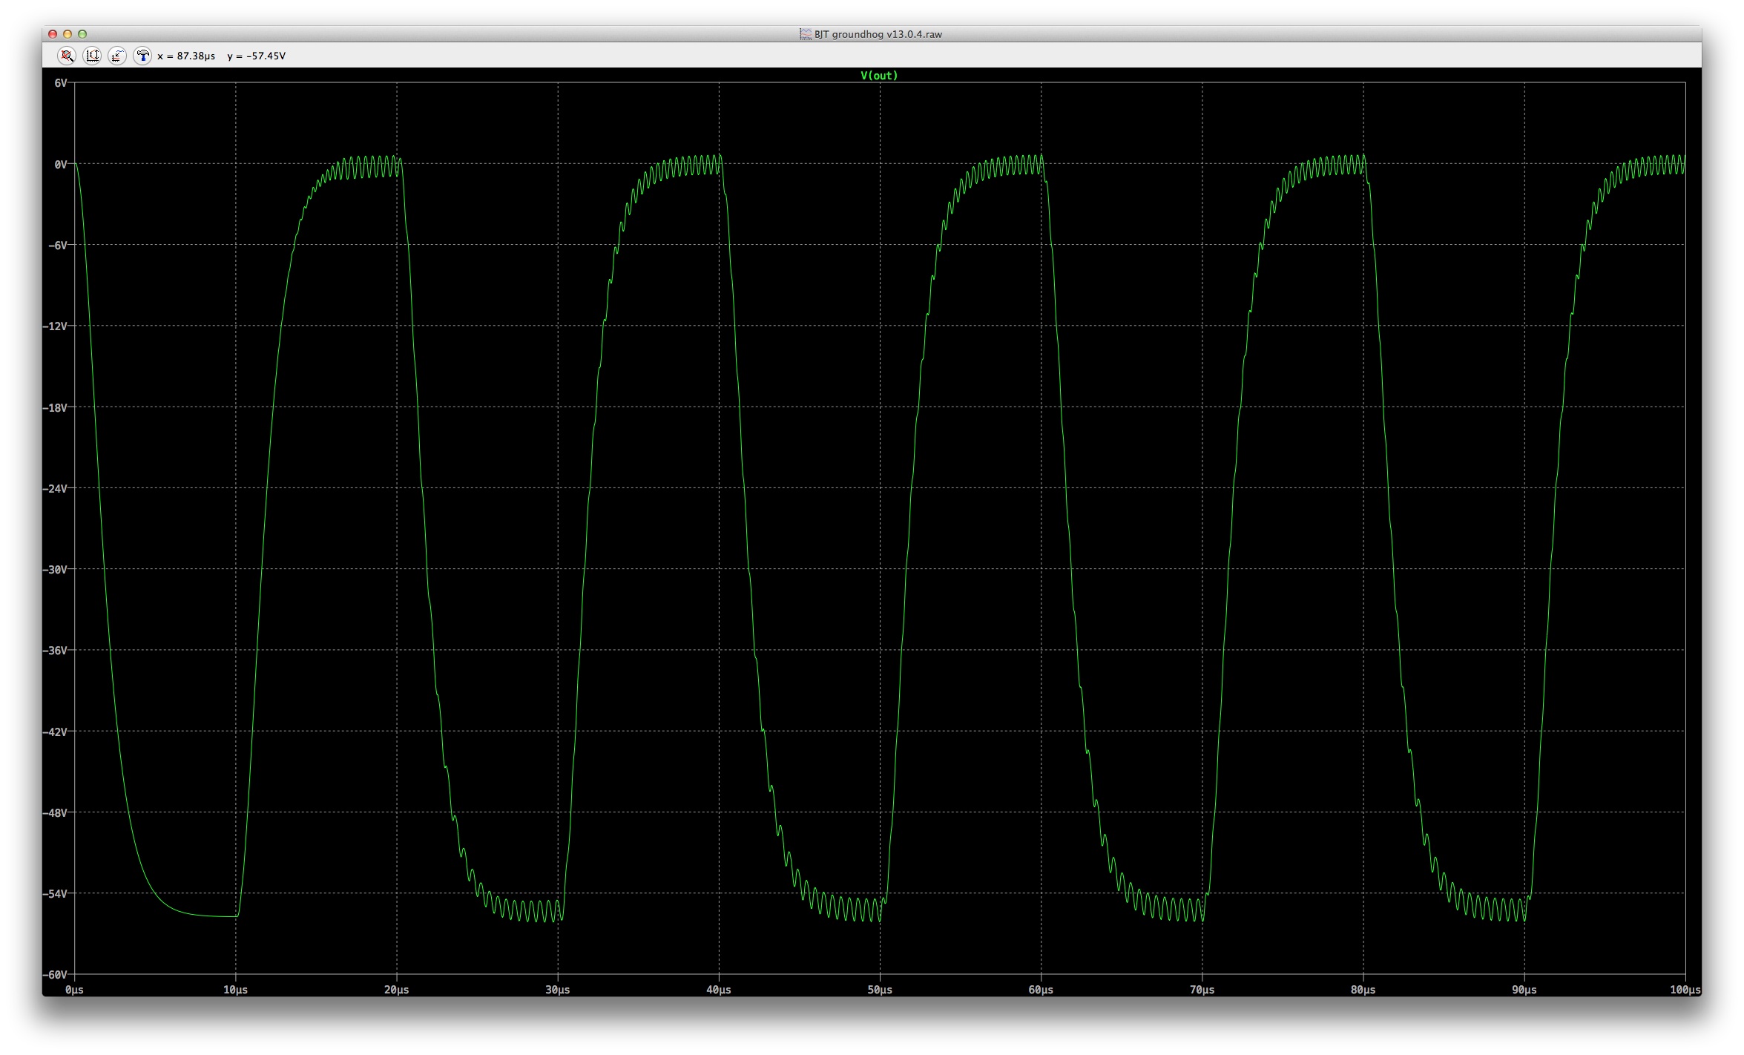Viewport: 1744px width, 1055px height.
Task: Click the -12V vertical axis label
Action: click(x=56, y=326)
